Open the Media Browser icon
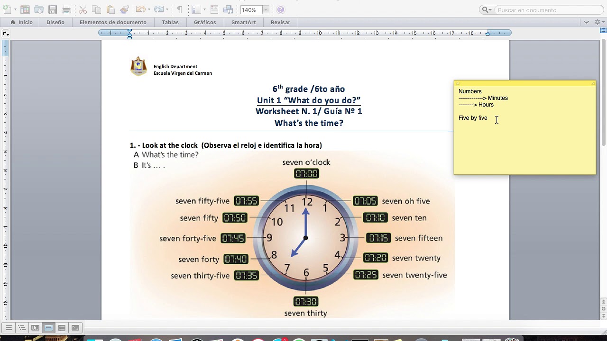 tap(228, 9)
